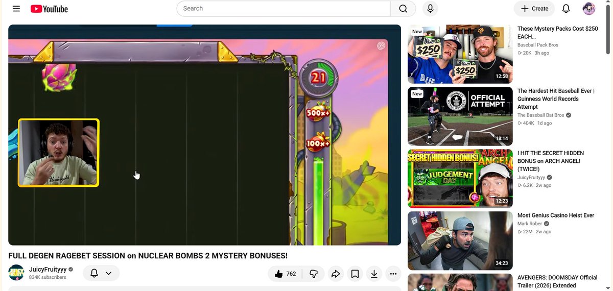The height and width of the screenshot is (291, 613).
Task: Click '22M 2w ago' view count
Action: [534, 232]
